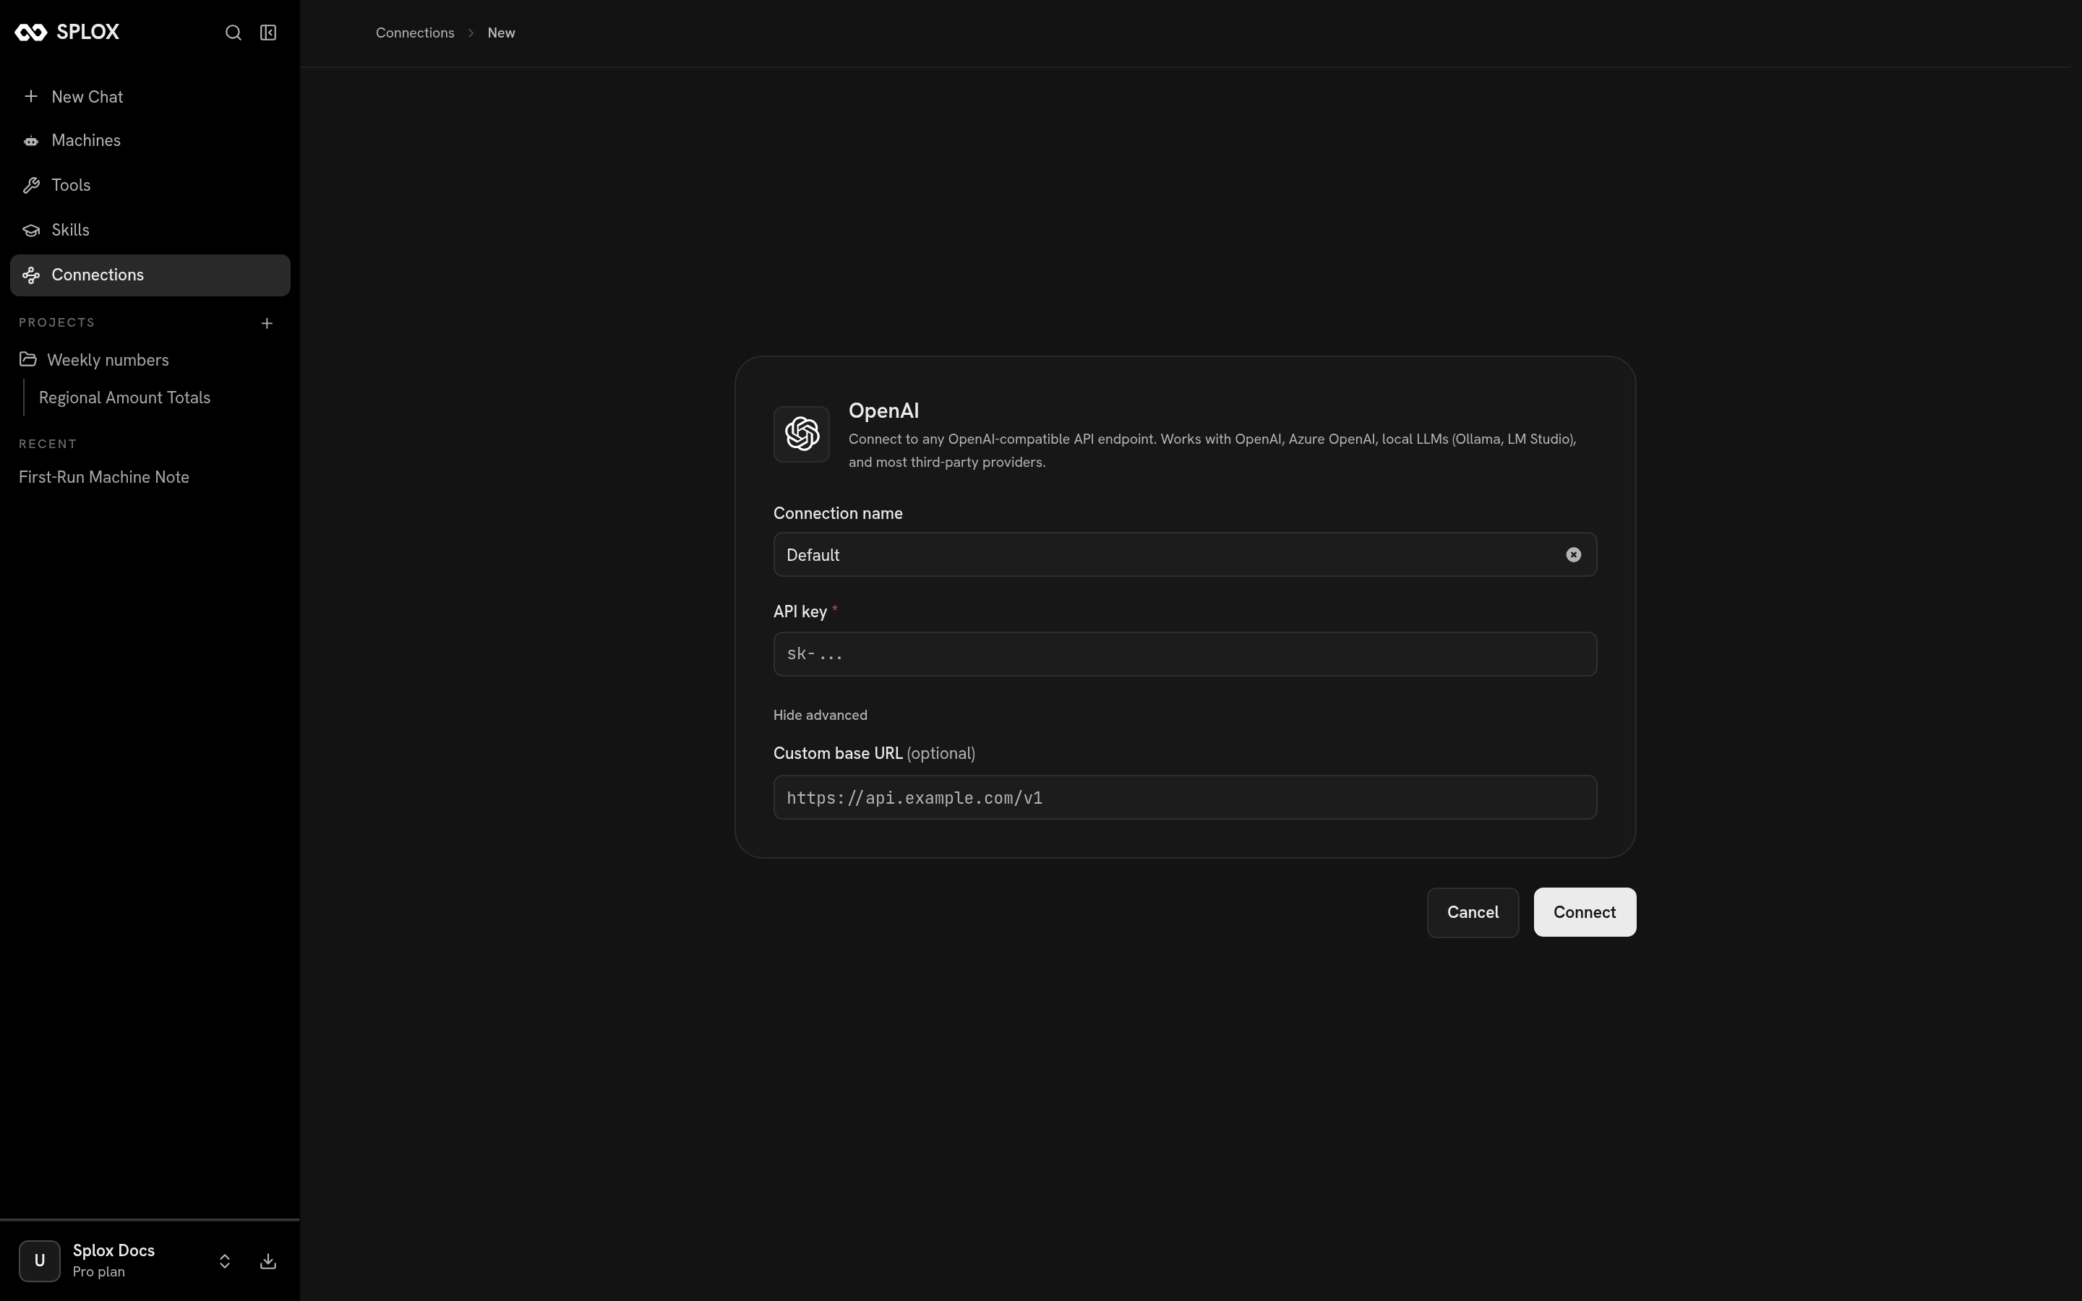
Task: Click the Connect button
Action: tap(1585, 912)
